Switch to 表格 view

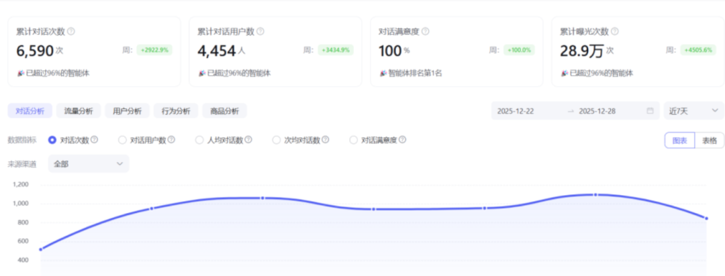coord(709,140)
